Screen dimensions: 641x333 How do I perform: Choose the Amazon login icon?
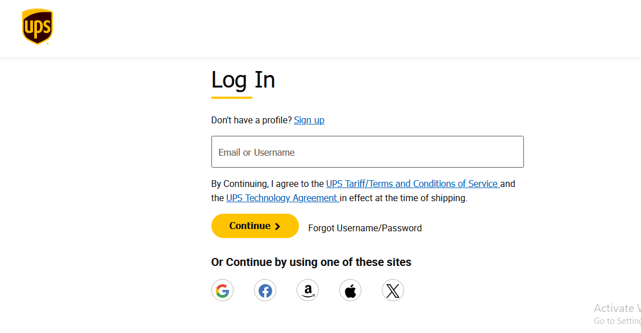click(307, 291)
